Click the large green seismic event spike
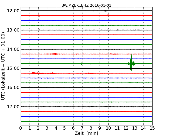 [131, 63]
